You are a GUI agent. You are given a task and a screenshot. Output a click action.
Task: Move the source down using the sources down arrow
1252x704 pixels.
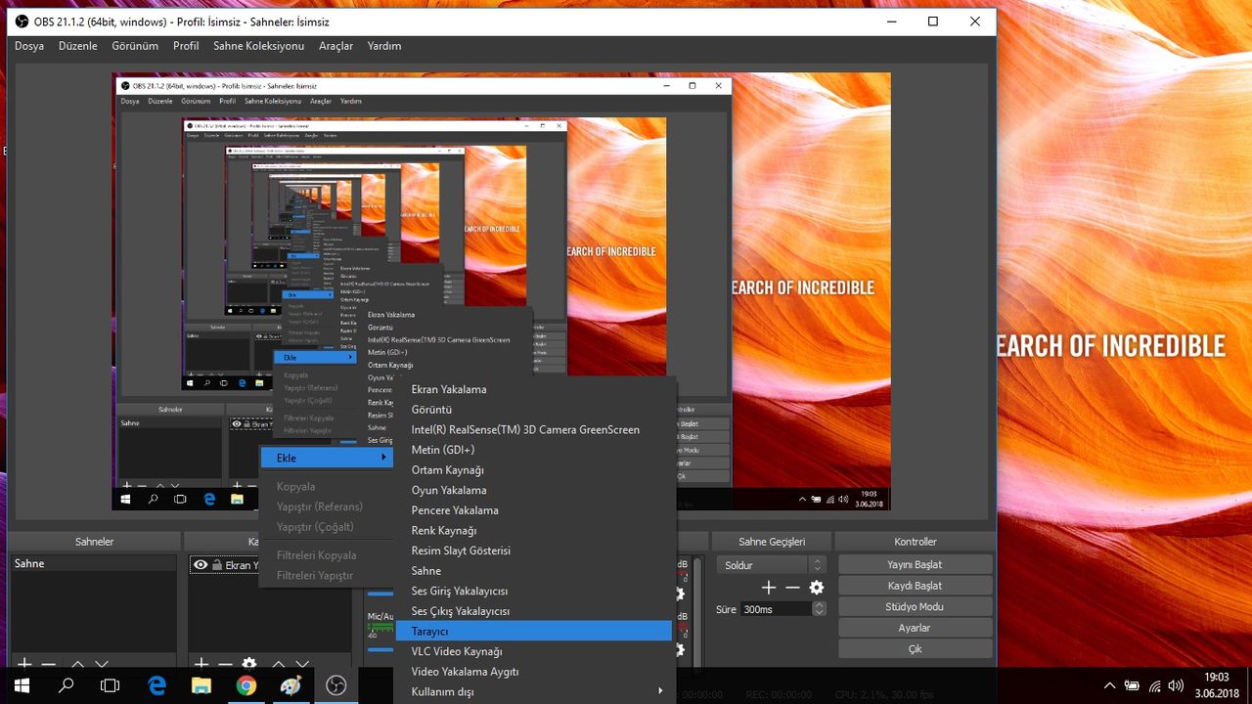point(302,664)
